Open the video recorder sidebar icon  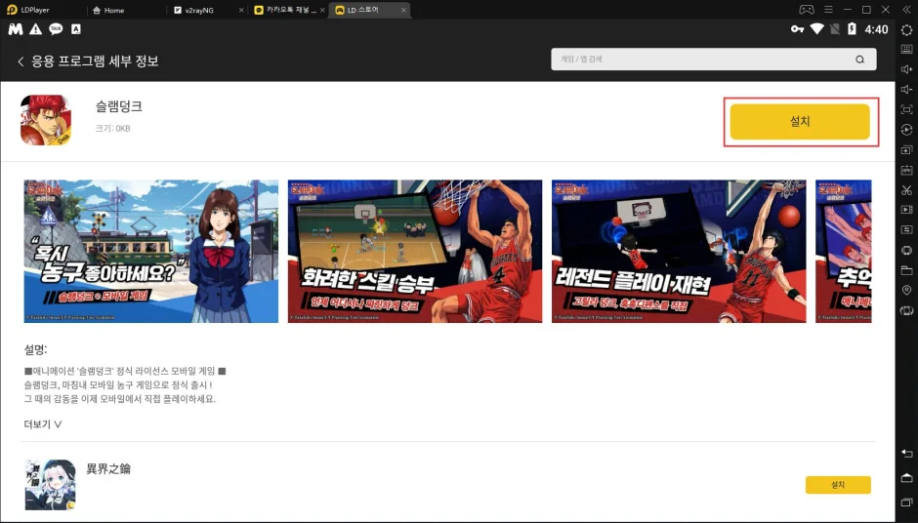pos(906,210)
